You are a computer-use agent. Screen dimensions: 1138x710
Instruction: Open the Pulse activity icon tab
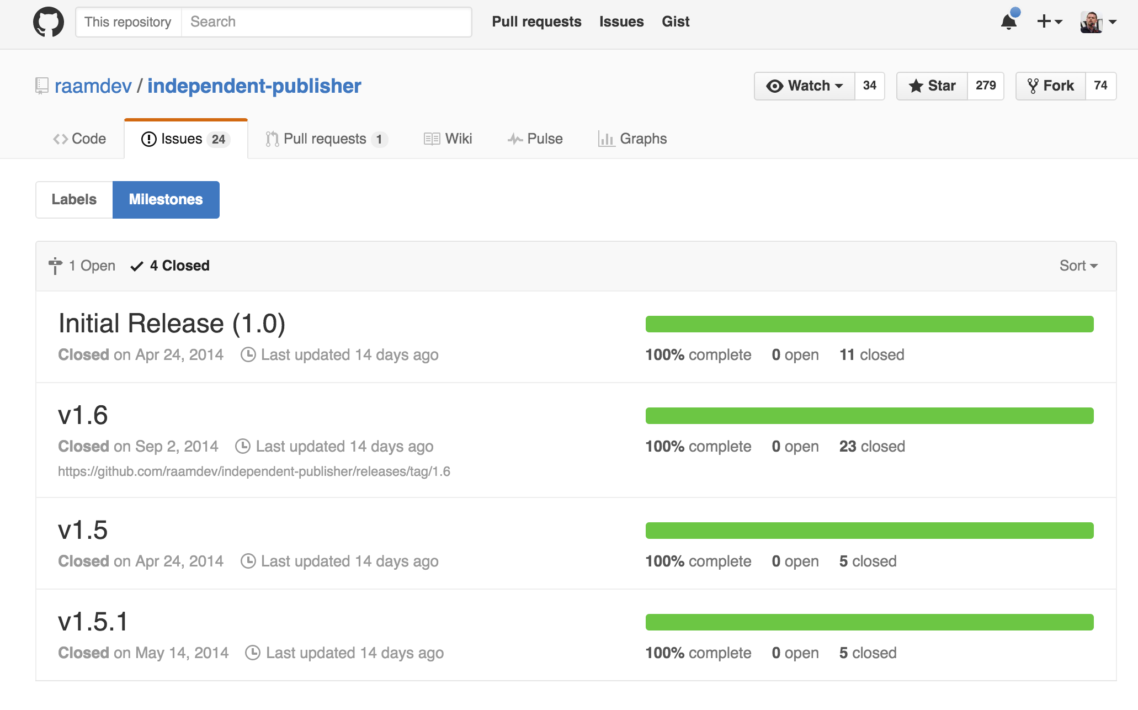tap(535, 139)
